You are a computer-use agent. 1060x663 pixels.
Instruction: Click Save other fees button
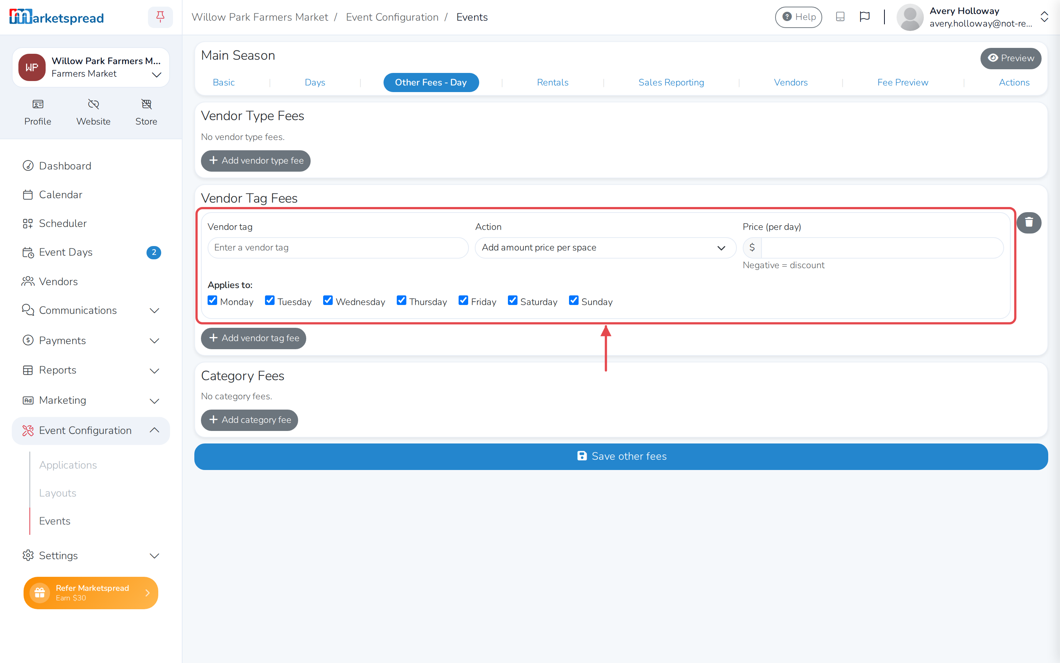[x=621, y=456]
